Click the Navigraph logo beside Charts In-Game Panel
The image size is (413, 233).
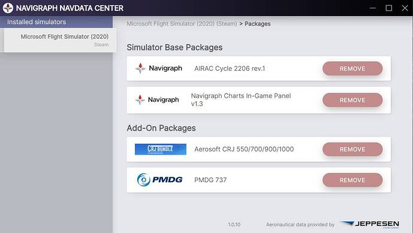click(157, 100)
